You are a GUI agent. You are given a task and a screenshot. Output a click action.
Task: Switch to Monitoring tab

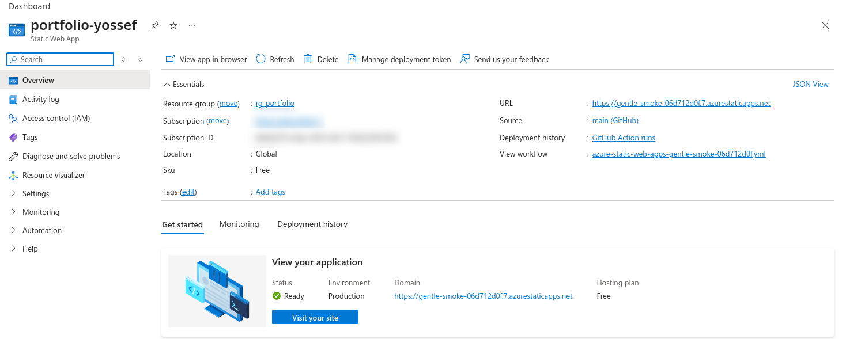coord(239,224)
